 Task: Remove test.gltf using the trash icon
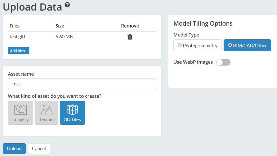click(x=130, y=37)
